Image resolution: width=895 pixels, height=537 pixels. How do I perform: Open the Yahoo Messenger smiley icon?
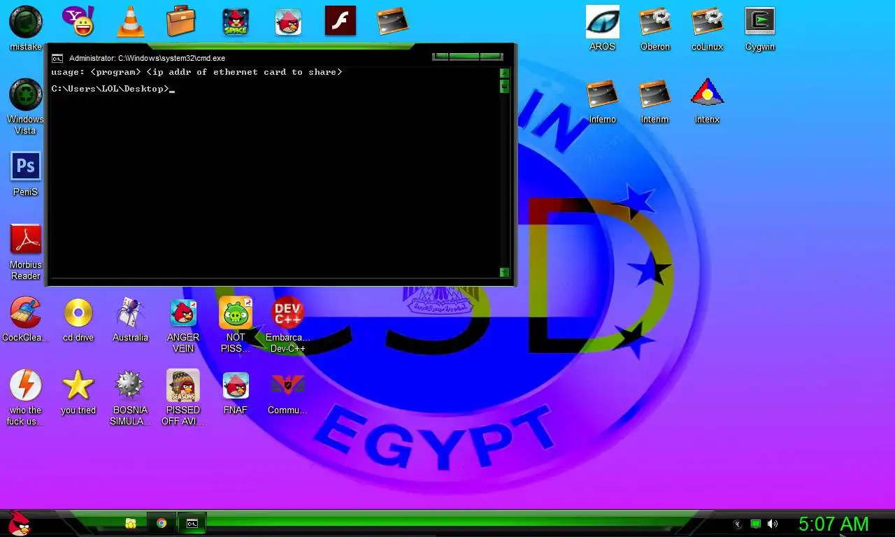[78, 21]
